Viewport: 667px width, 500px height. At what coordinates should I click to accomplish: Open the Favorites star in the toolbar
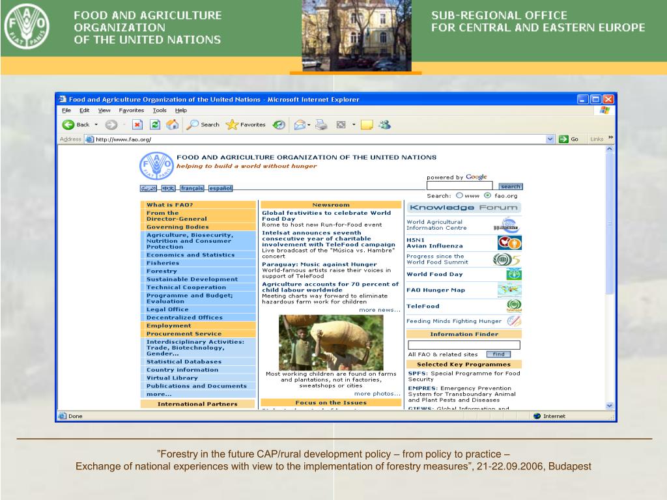point(232,124)
